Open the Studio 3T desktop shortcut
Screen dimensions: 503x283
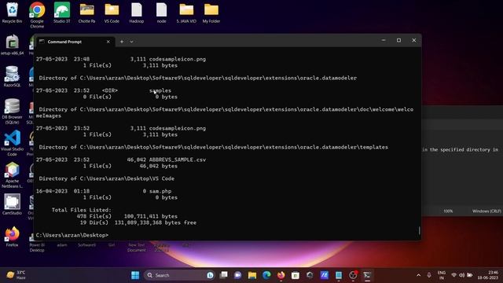pyautogui.click(x=61, y=13)
